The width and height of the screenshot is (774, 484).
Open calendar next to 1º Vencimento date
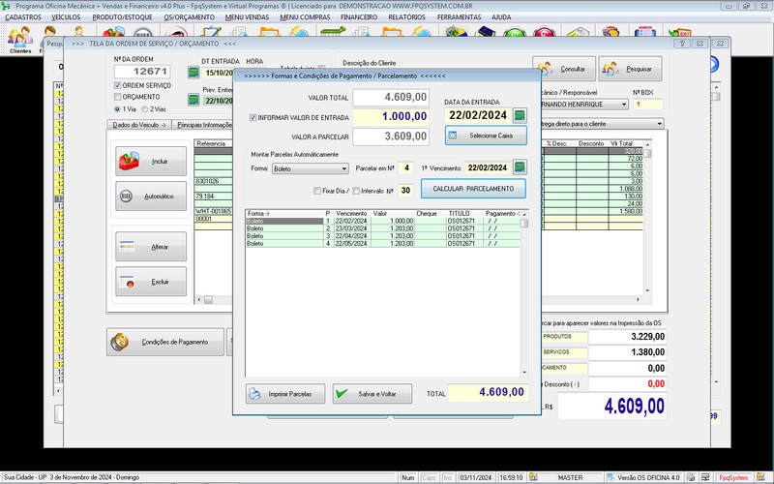tap(520, 167)
